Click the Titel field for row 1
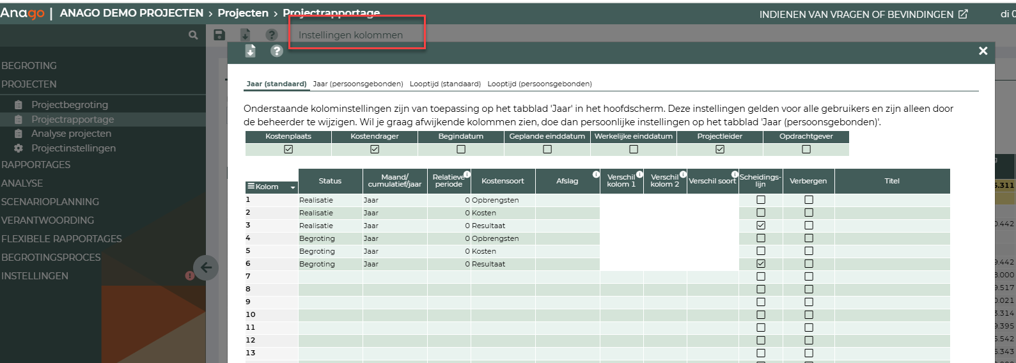 (x=892, y=200)
